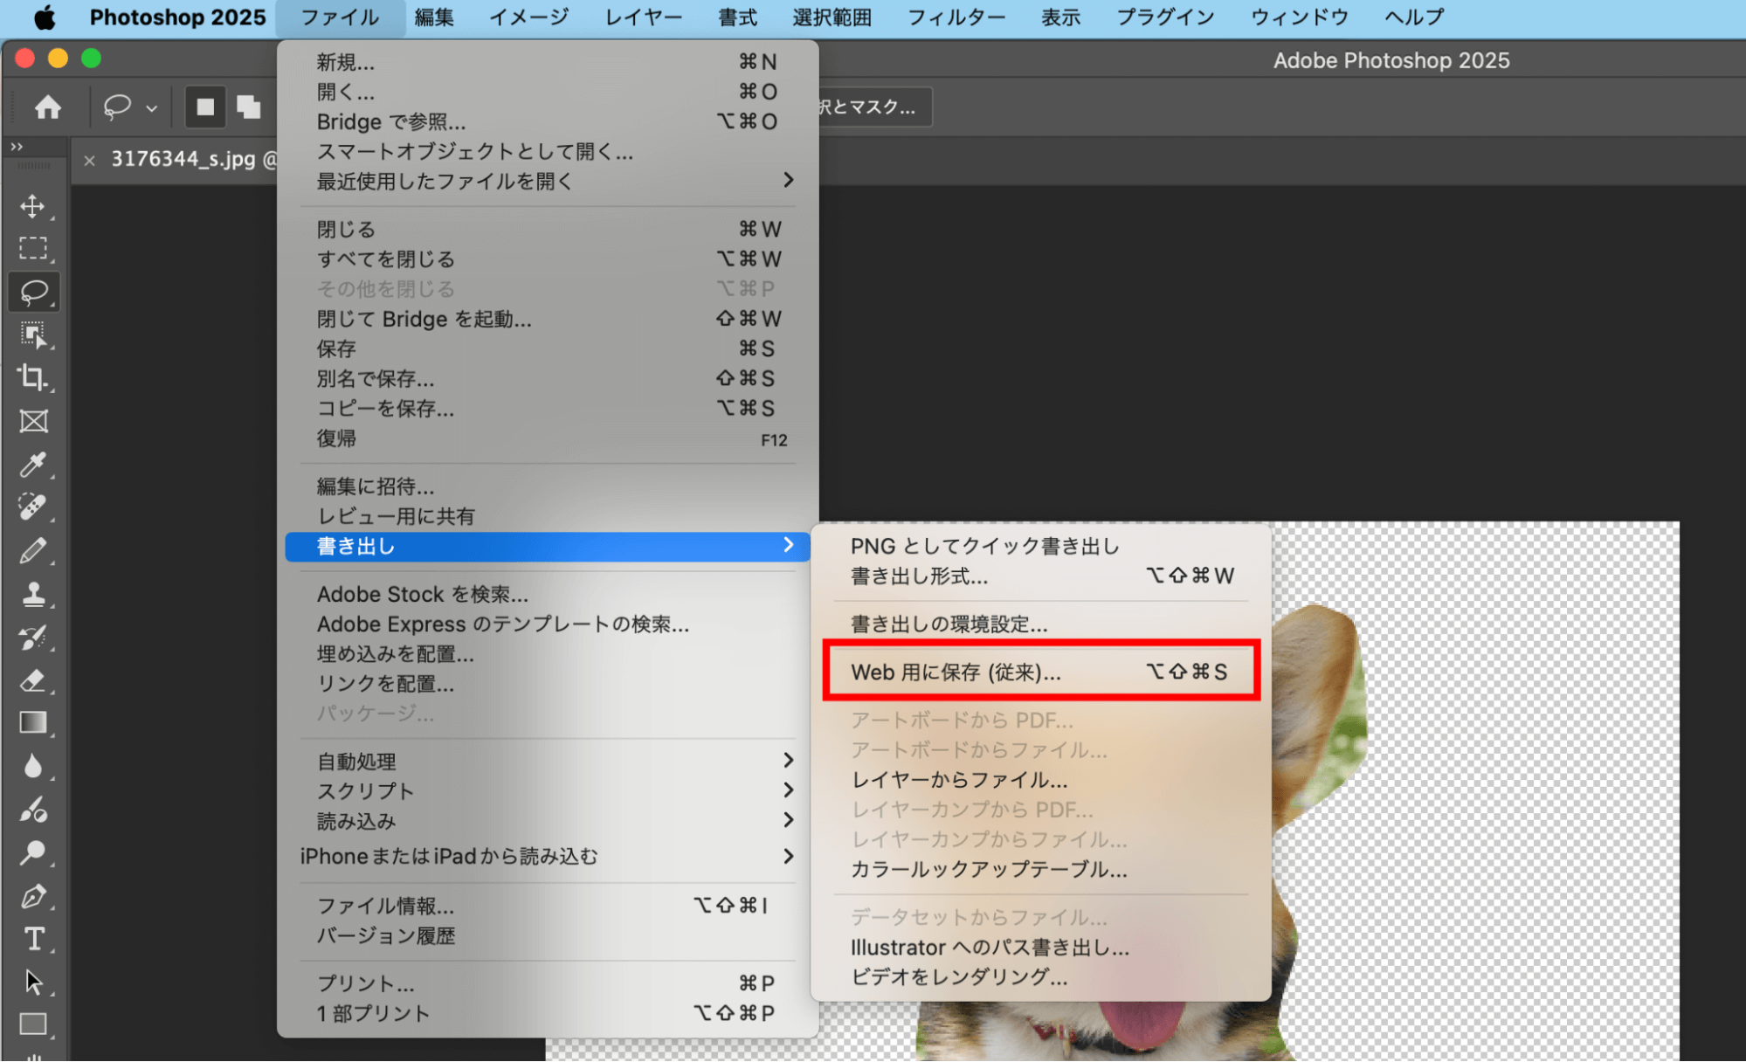Select the Eyedropper tool
Image resolution: width=1746 pixels, height=1062 pixels.
33,464
